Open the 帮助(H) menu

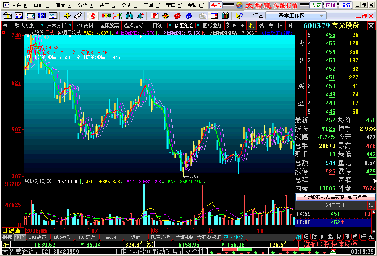pos(196,5)
